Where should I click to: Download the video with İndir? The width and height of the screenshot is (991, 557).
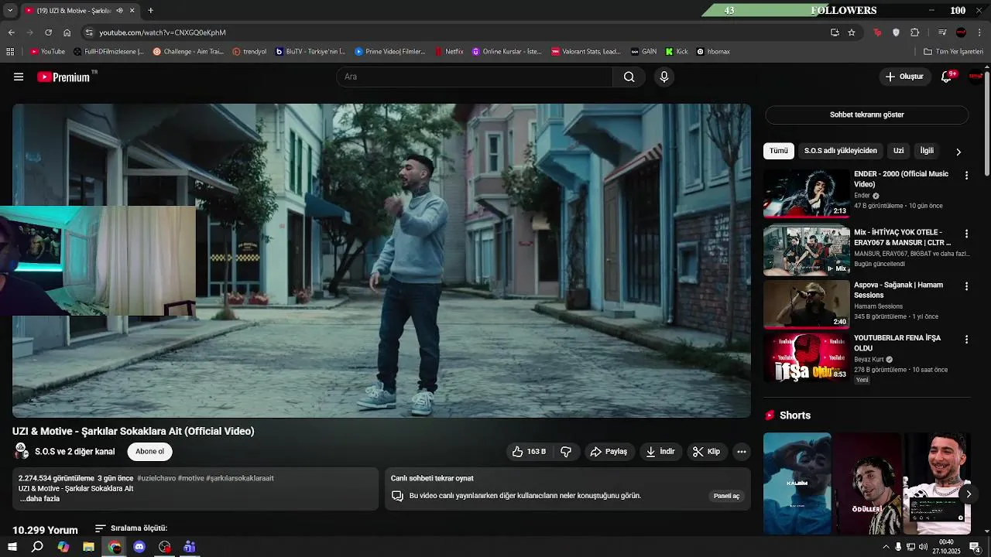tap(660, 452)
